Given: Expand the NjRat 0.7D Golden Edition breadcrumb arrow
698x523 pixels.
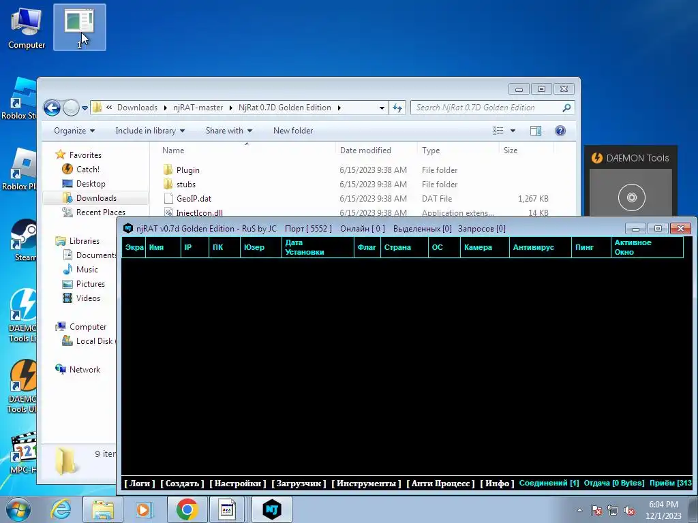Looking at the screenshot, I should (339, 108).
